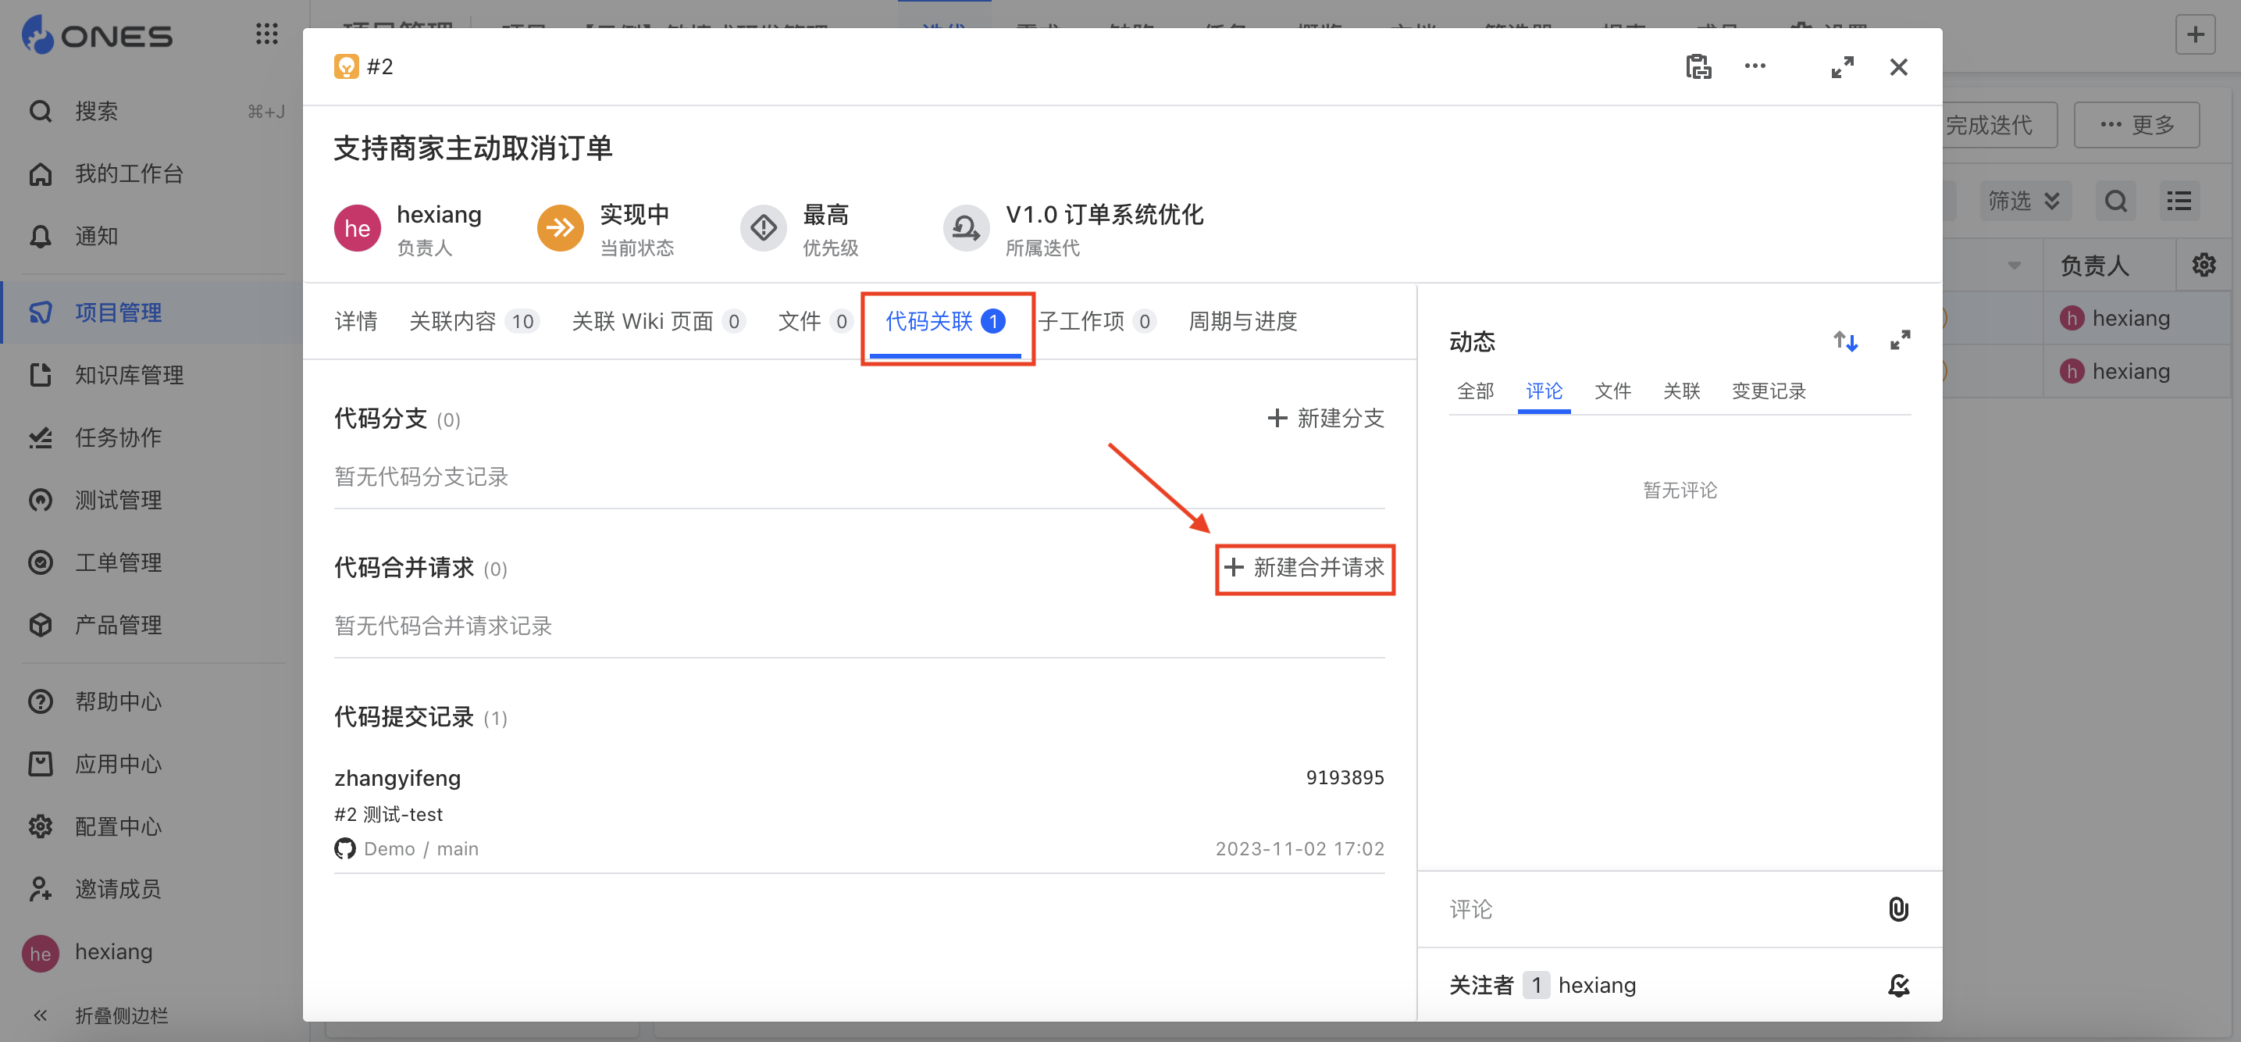Select 评论 activity filter tab
The width and height of the screenshot is (2241, 1042).
click(x=1544, y=391)
